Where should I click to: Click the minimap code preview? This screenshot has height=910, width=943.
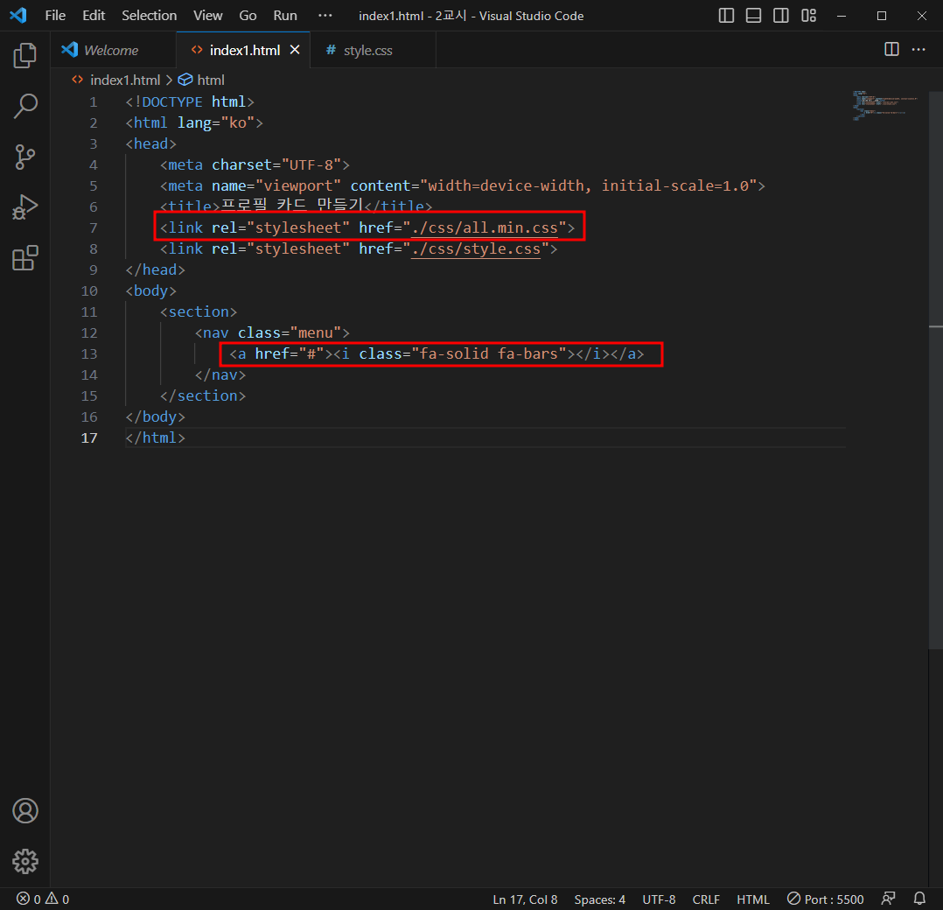tap(884, 106)
